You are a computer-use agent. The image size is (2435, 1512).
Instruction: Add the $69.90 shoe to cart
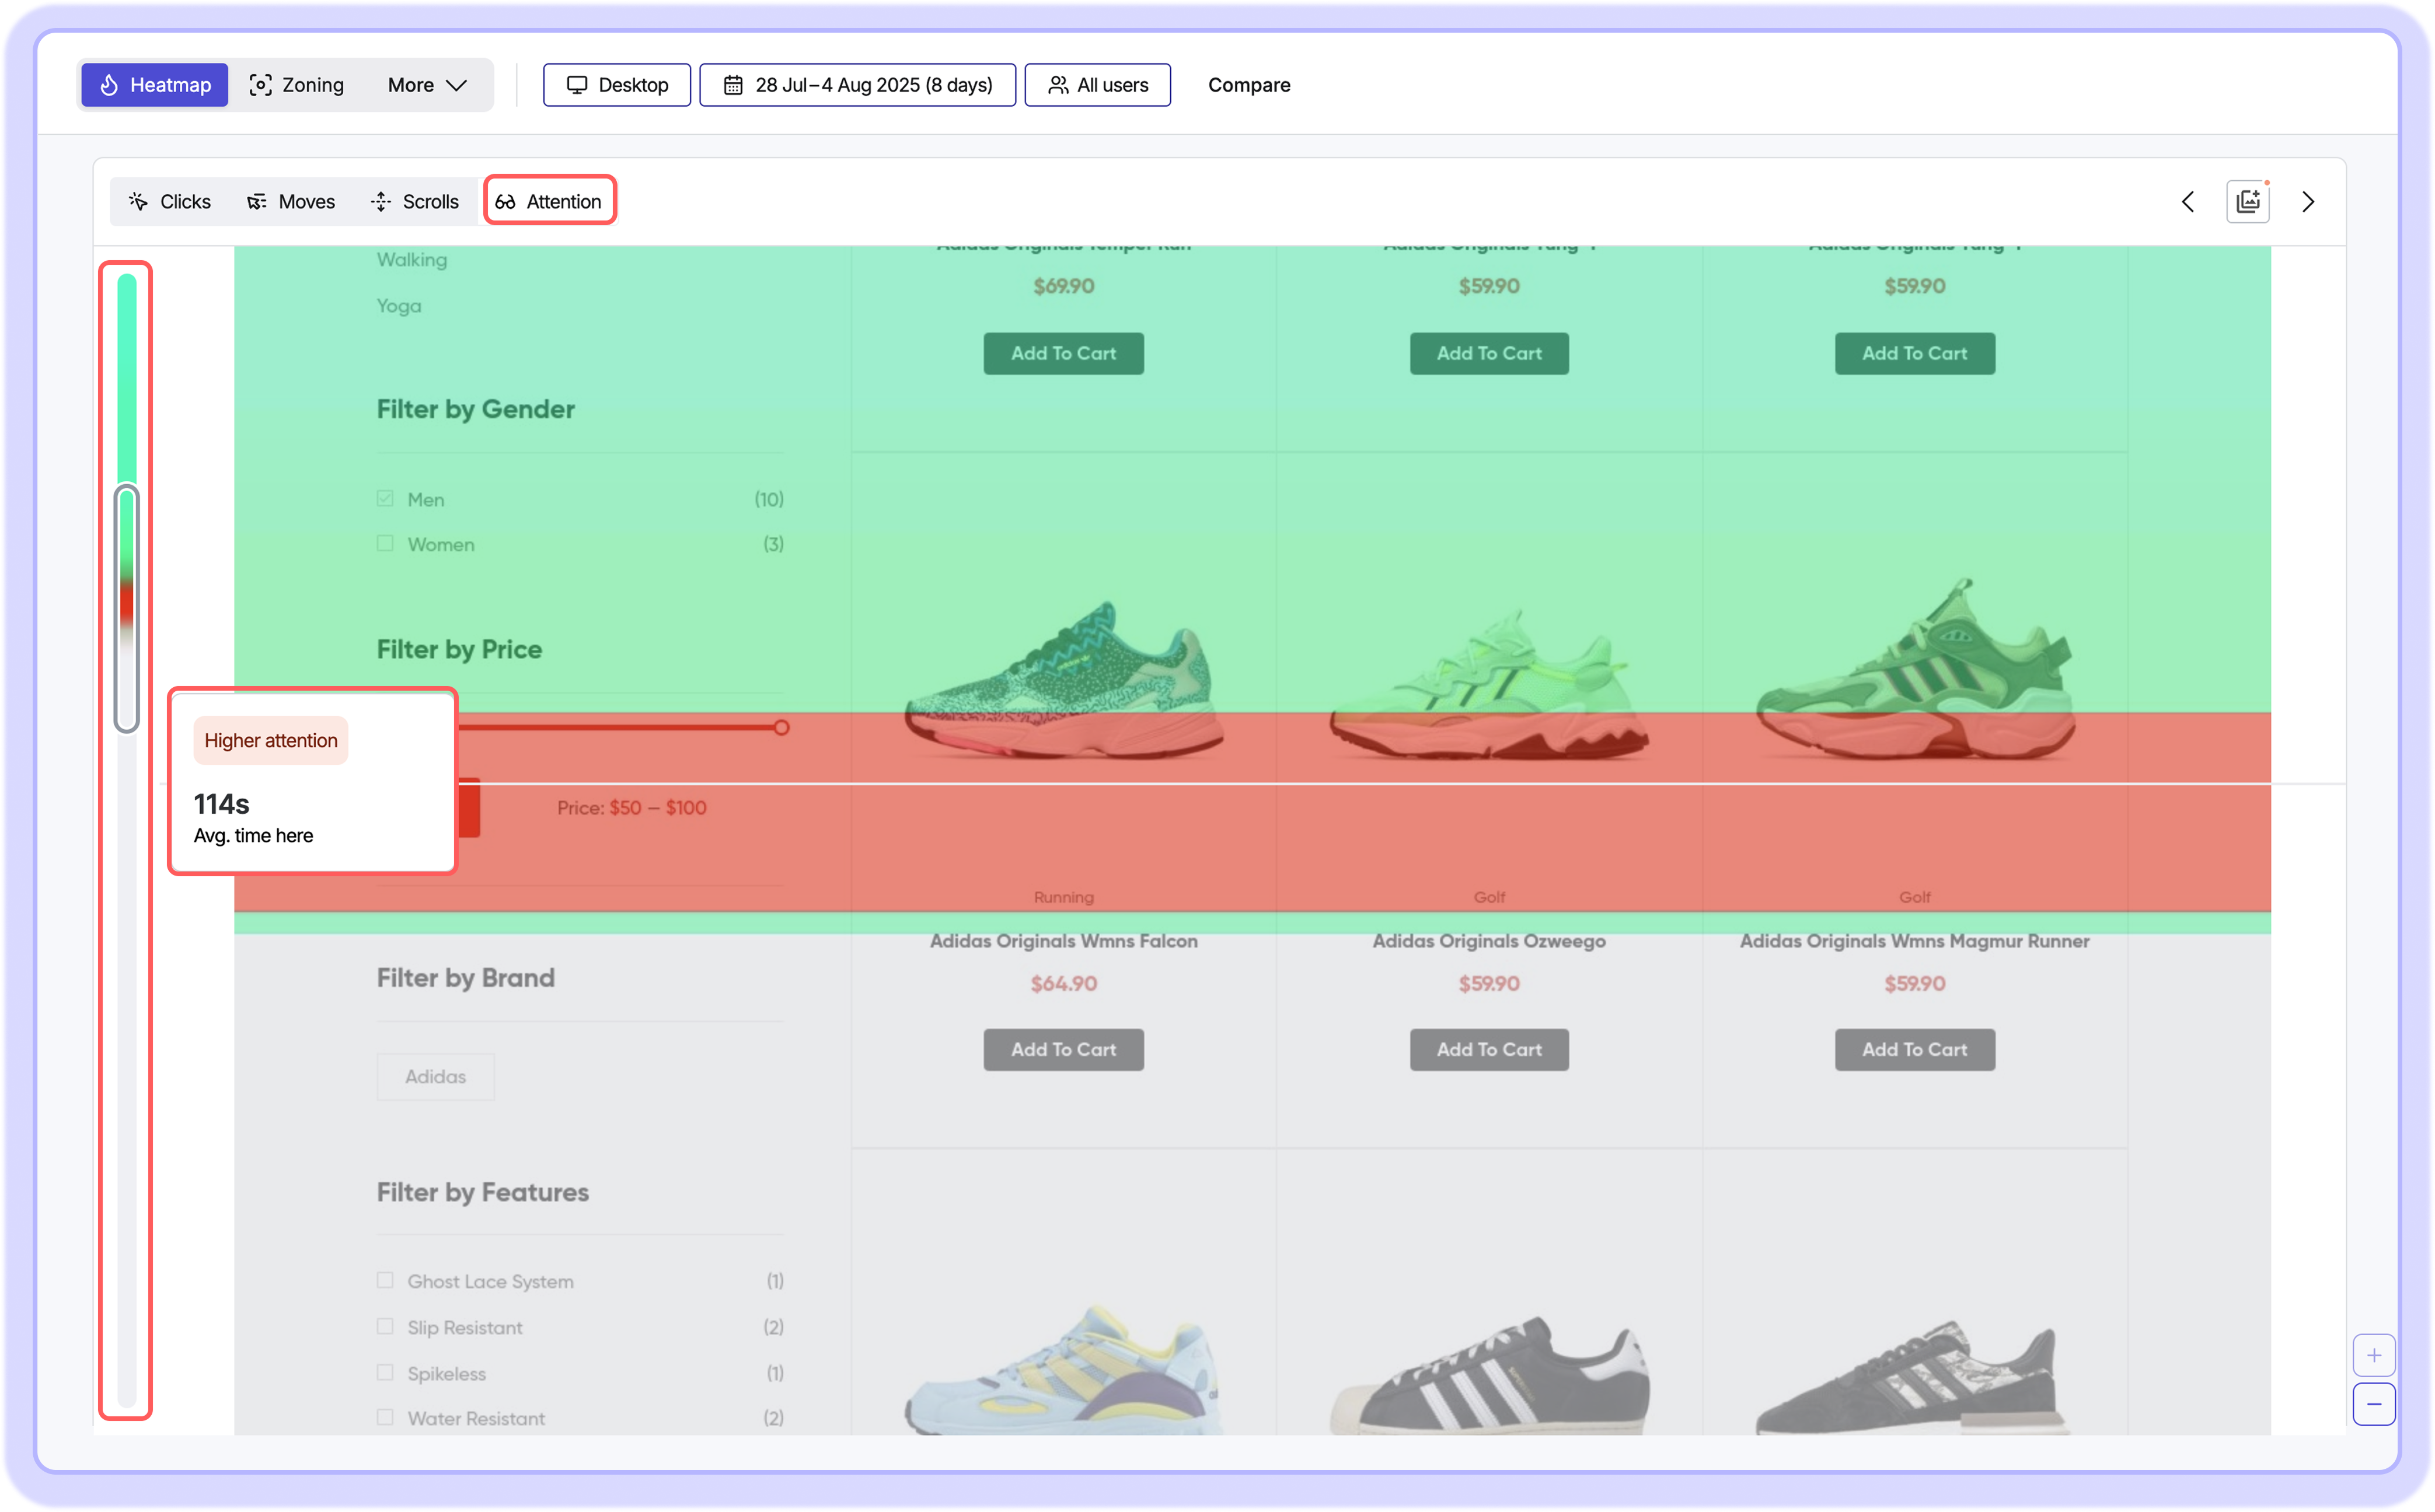[1063, 353]
